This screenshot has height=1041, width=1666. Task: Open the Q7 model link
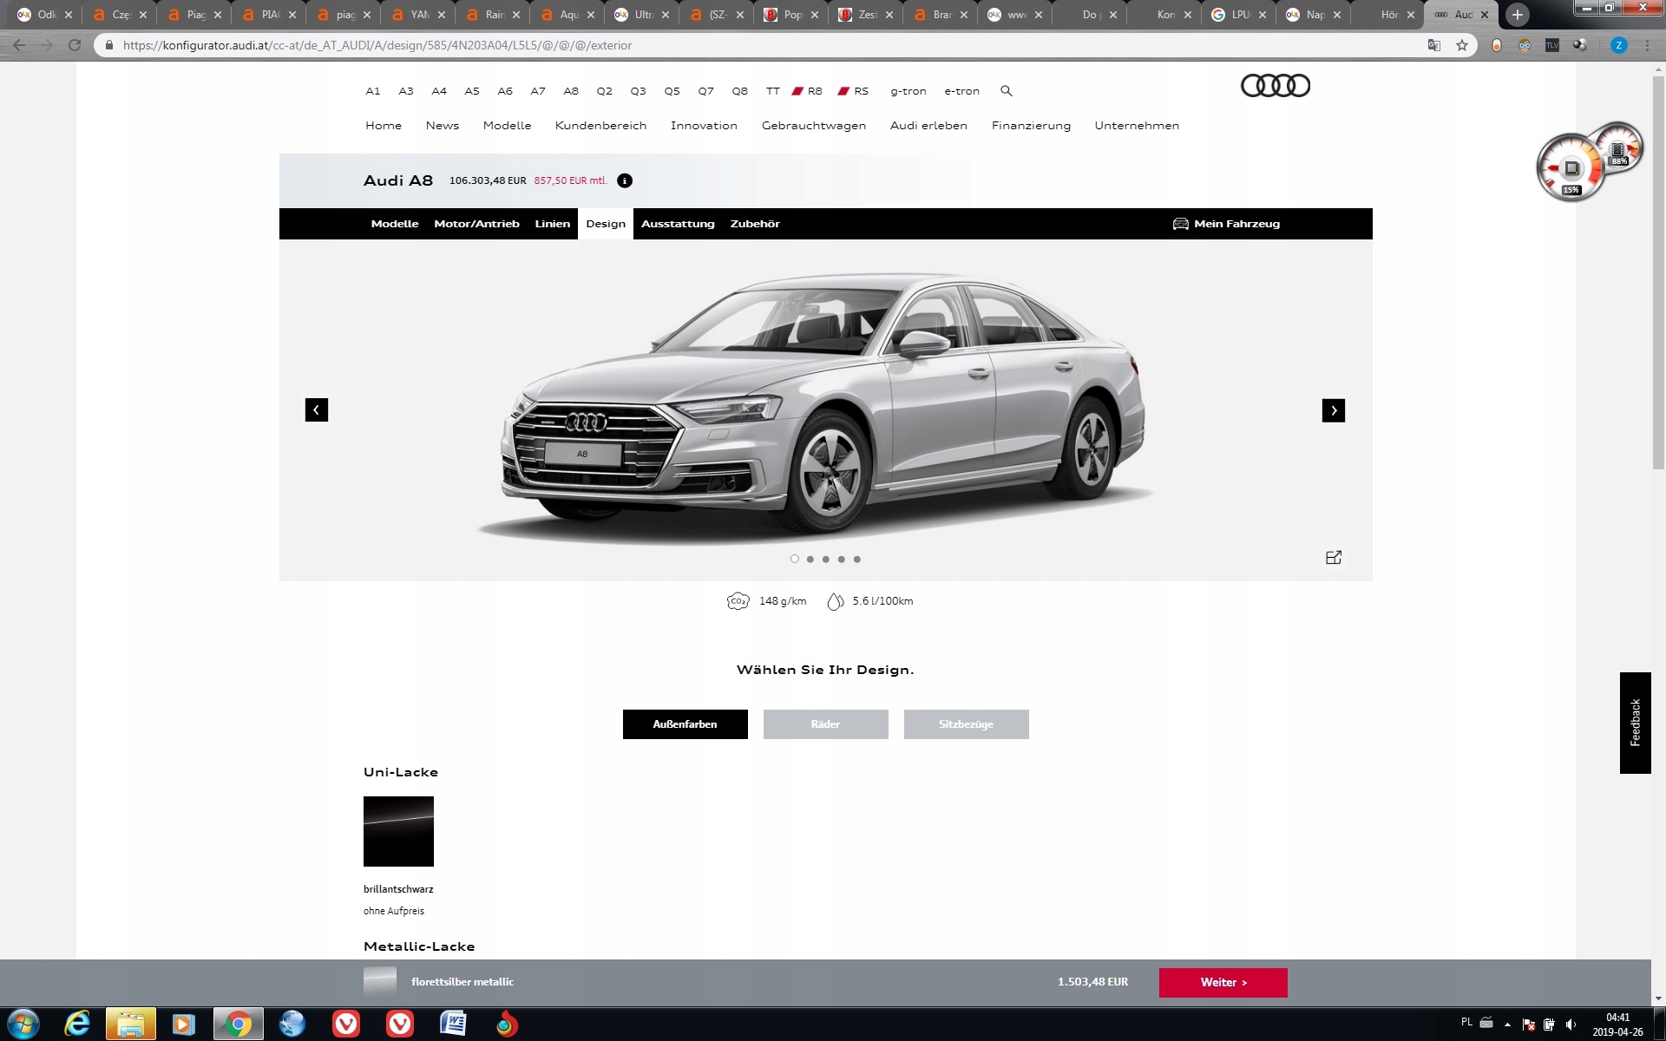click(x=706, y=91)
